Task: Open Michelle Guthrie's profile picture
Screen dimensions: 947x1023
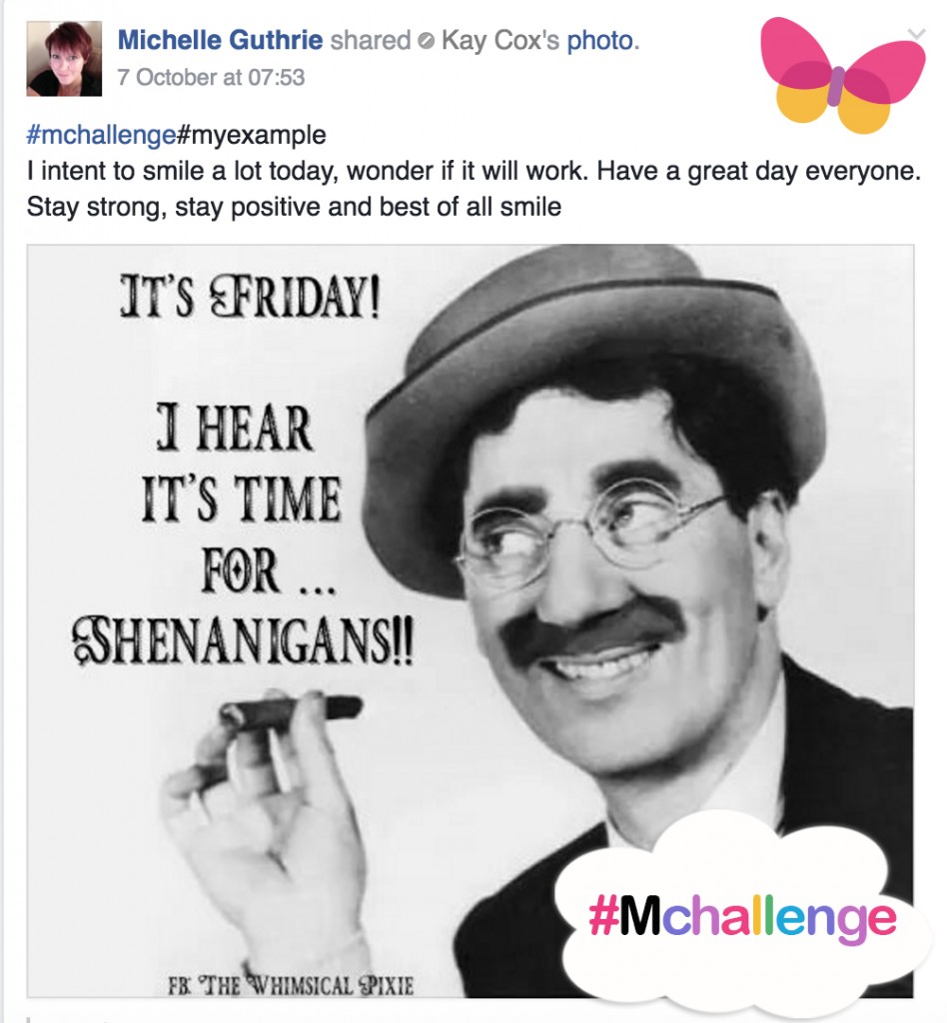Action: tap(64, 59)
